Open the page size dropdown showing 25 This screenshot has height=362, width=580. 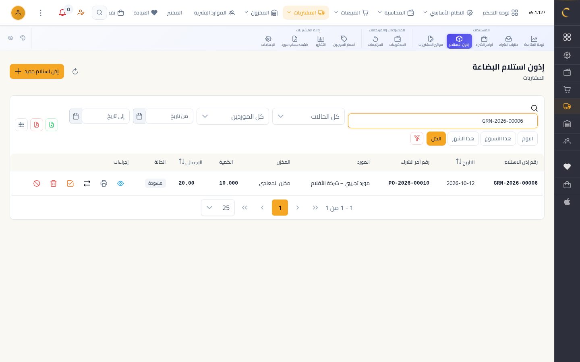218,208
